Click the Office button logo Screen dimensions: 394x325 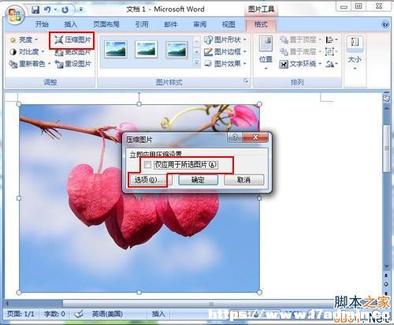pos(15,15)
